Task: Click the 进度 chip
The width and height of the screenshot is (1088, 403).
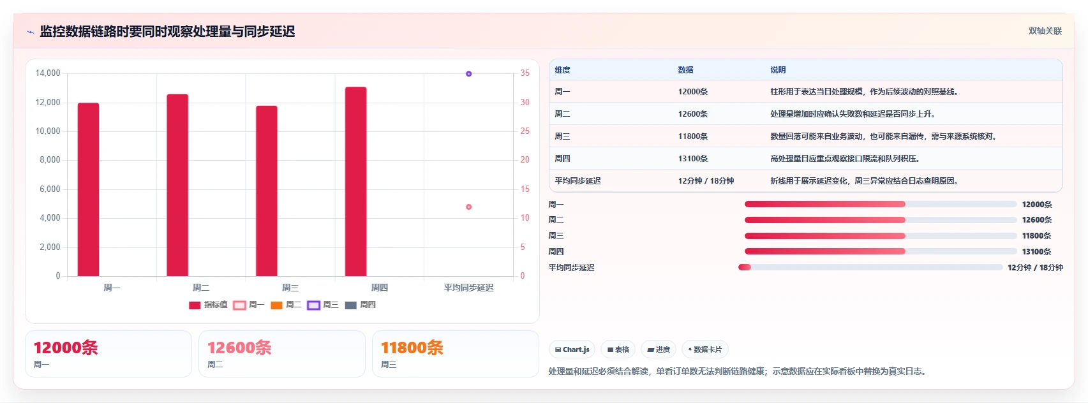Action: tap(659, 349)
